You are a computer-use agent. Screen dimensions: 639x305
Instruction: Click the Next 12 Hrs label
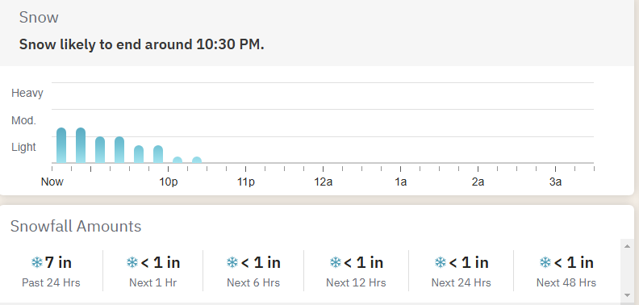[x=356, y=282]
